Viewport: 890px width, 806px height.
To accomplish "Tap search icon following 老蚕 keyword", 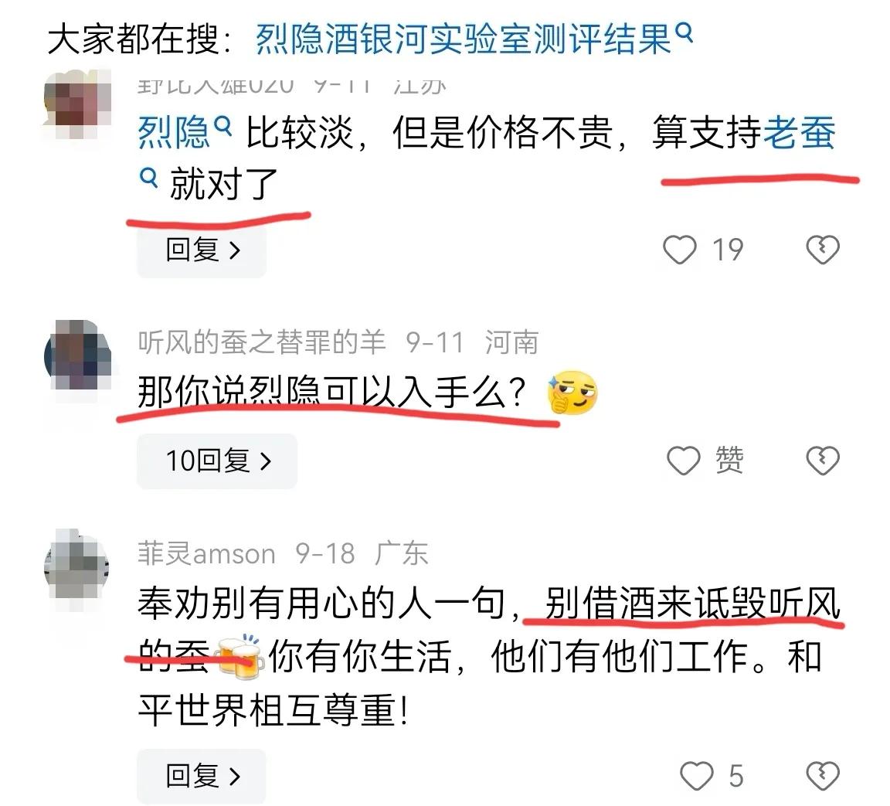I will tap(148, 178).
